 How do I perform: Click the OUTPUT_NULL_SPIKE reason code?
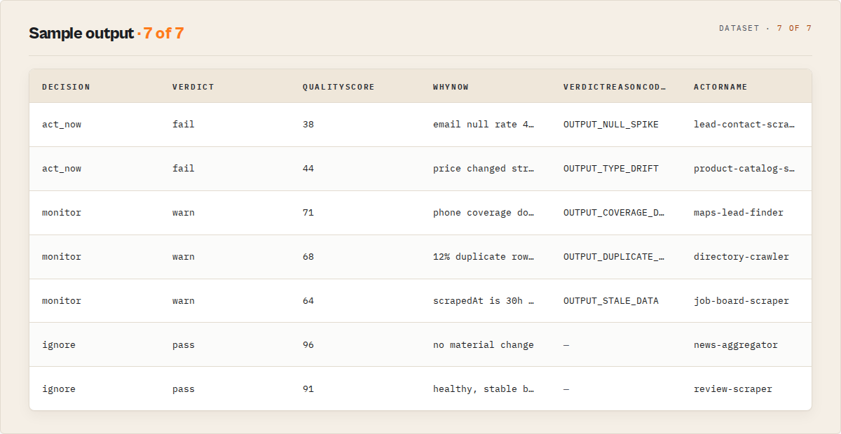tap(611, 125)
